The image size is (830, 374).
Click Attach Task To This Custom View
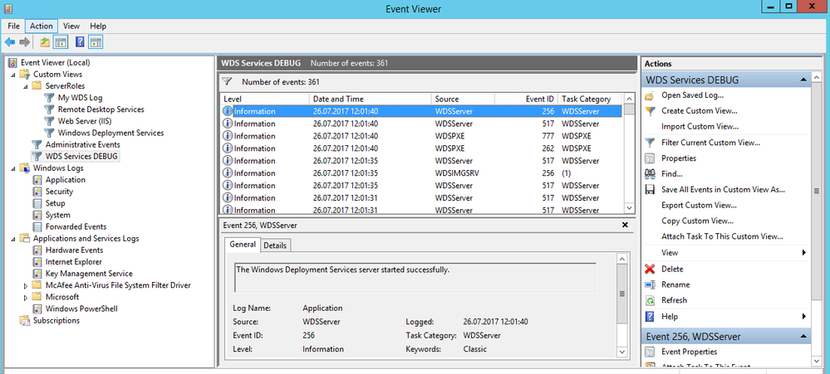point(722,236)
